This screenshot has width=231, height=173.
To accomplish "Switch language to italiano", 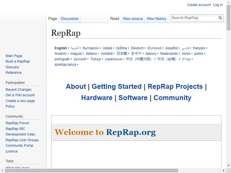I will tap(91, 54).
